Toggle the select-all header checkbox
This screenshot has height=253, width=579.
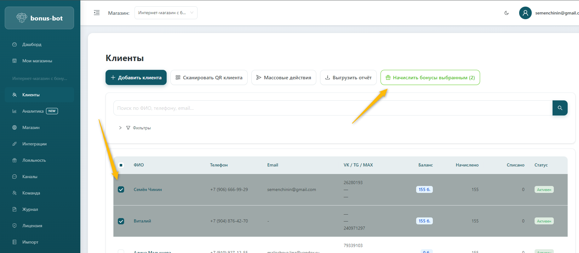tap(121, 165)
